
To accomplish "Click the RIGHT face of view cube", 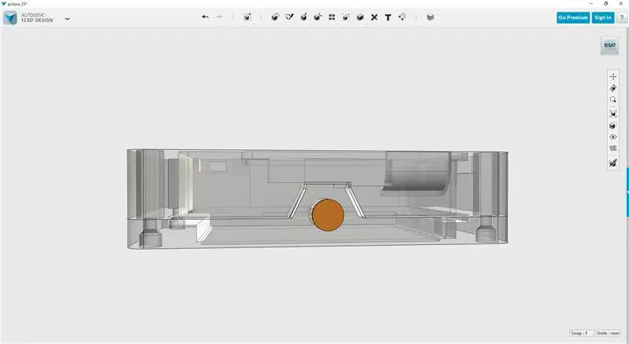I will point(610,46).
